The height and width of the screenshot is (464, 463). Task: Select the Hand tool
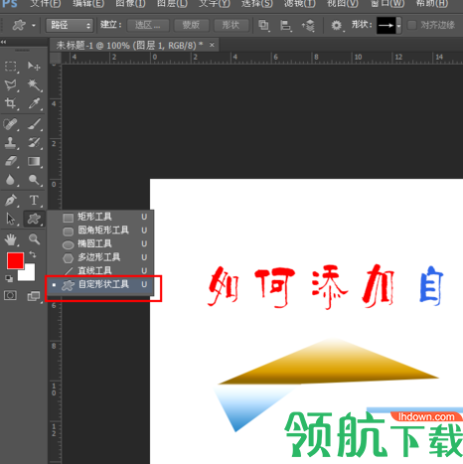11,239
